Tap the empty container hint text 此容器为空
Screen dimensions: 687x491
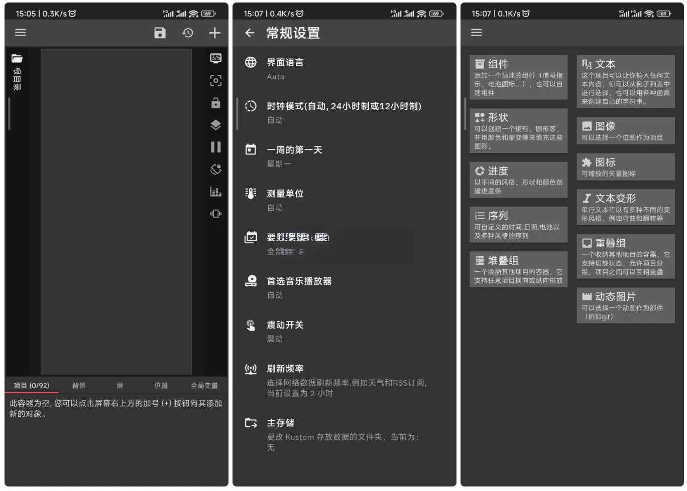(x=116, y=408)
